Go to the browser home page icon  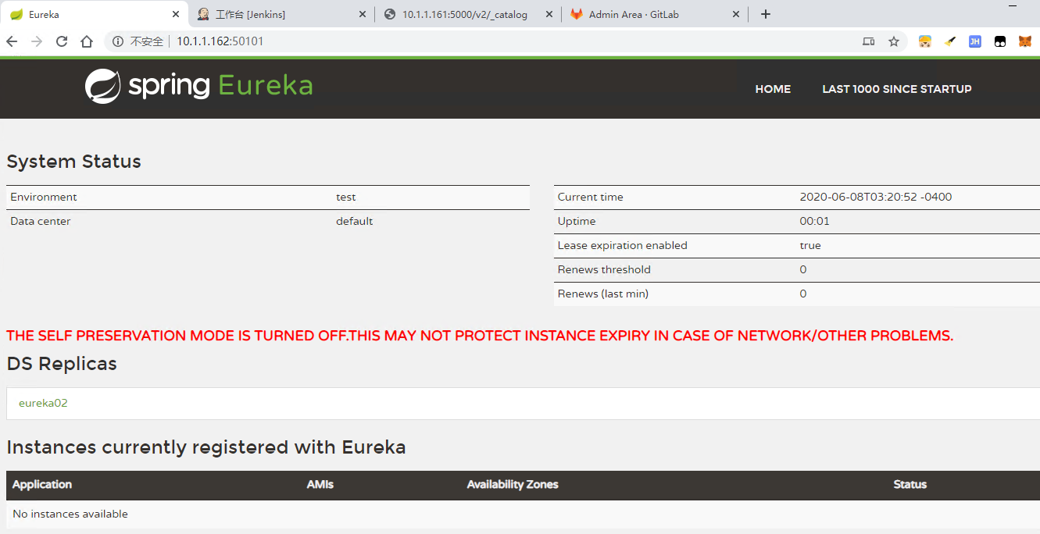87,41
